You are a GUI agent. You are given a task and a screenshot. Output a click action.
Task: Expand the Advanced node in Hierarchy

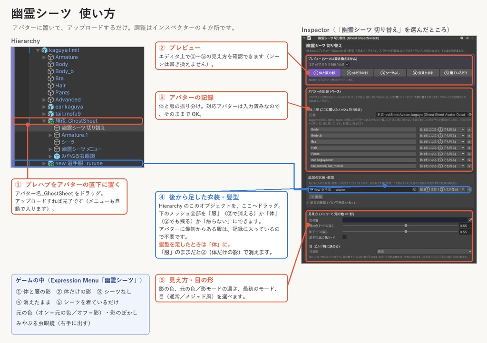coord(44,100)
